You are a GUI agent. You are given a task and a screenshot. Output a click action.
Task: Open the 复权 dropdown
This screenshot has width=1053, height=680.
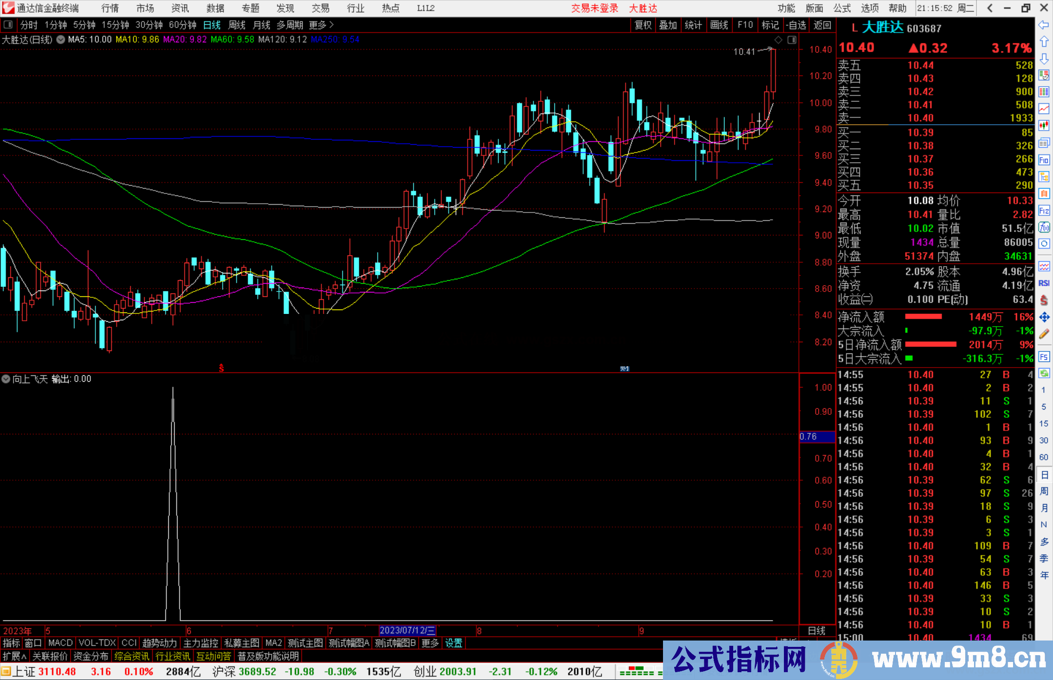point(643,25)
